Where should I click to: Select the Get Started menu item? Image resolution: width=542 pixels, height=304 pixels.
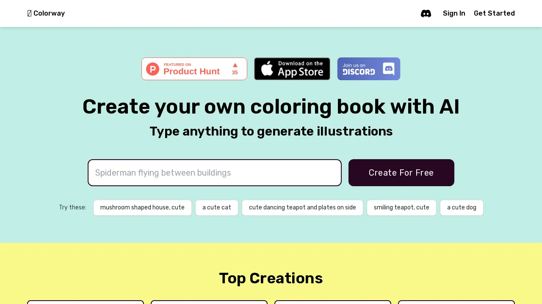click(494, 13)
